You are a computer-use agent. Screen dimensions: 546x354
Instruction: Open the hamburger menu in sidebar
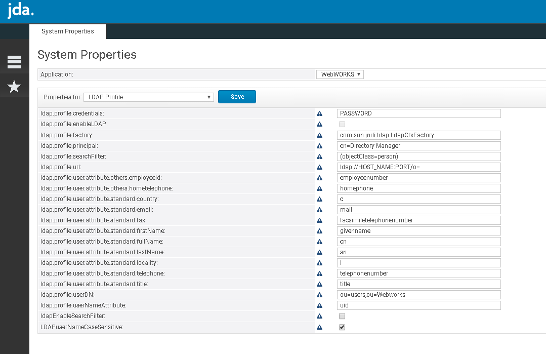tap(14, 62)
